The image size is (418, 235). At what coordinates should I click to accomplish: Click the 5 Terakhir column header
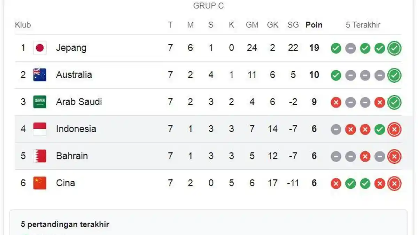point(363,25)
